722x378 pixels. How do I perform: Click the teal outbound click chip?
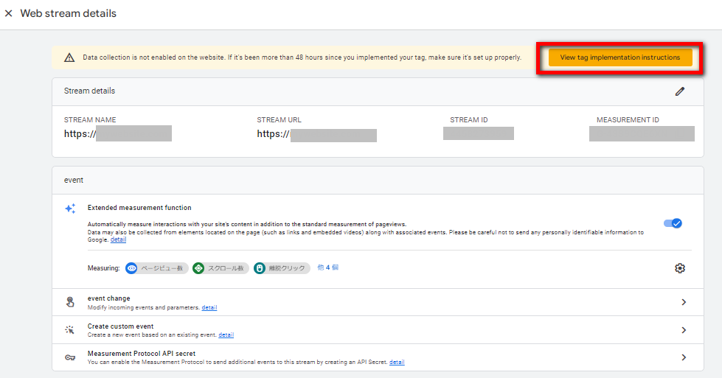tap(282, 268)
